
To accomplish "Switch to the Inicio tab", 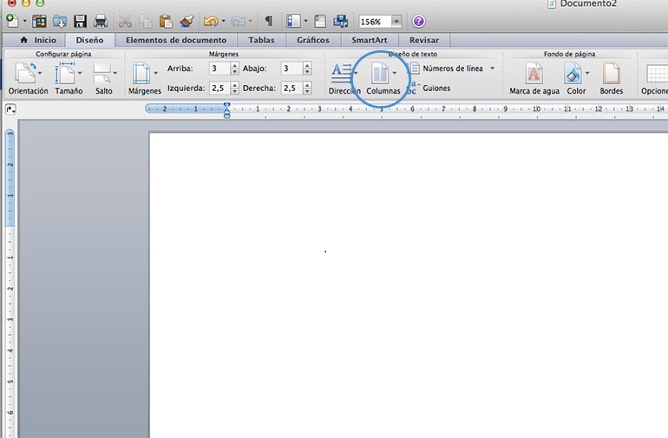I will pyautogui.click(x=37, y=40).
